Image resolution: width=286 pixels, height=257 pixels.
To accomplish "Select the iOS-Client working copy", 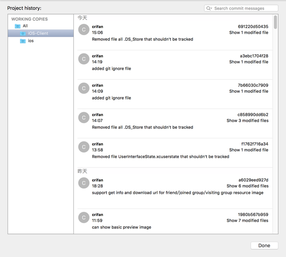I will (38, 33).
